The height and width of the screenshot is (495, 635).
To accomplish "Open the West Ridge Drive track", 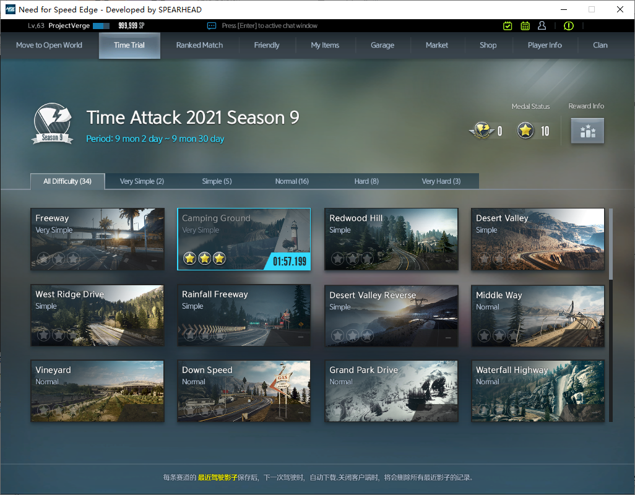I will 98,316.
